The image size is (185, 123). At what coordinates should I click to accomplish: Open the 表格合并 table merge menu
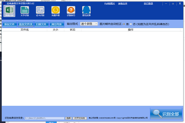(123, 3)
